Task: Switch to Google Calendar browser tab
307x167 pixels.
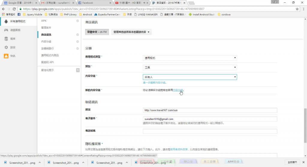Action: [20, 3]
